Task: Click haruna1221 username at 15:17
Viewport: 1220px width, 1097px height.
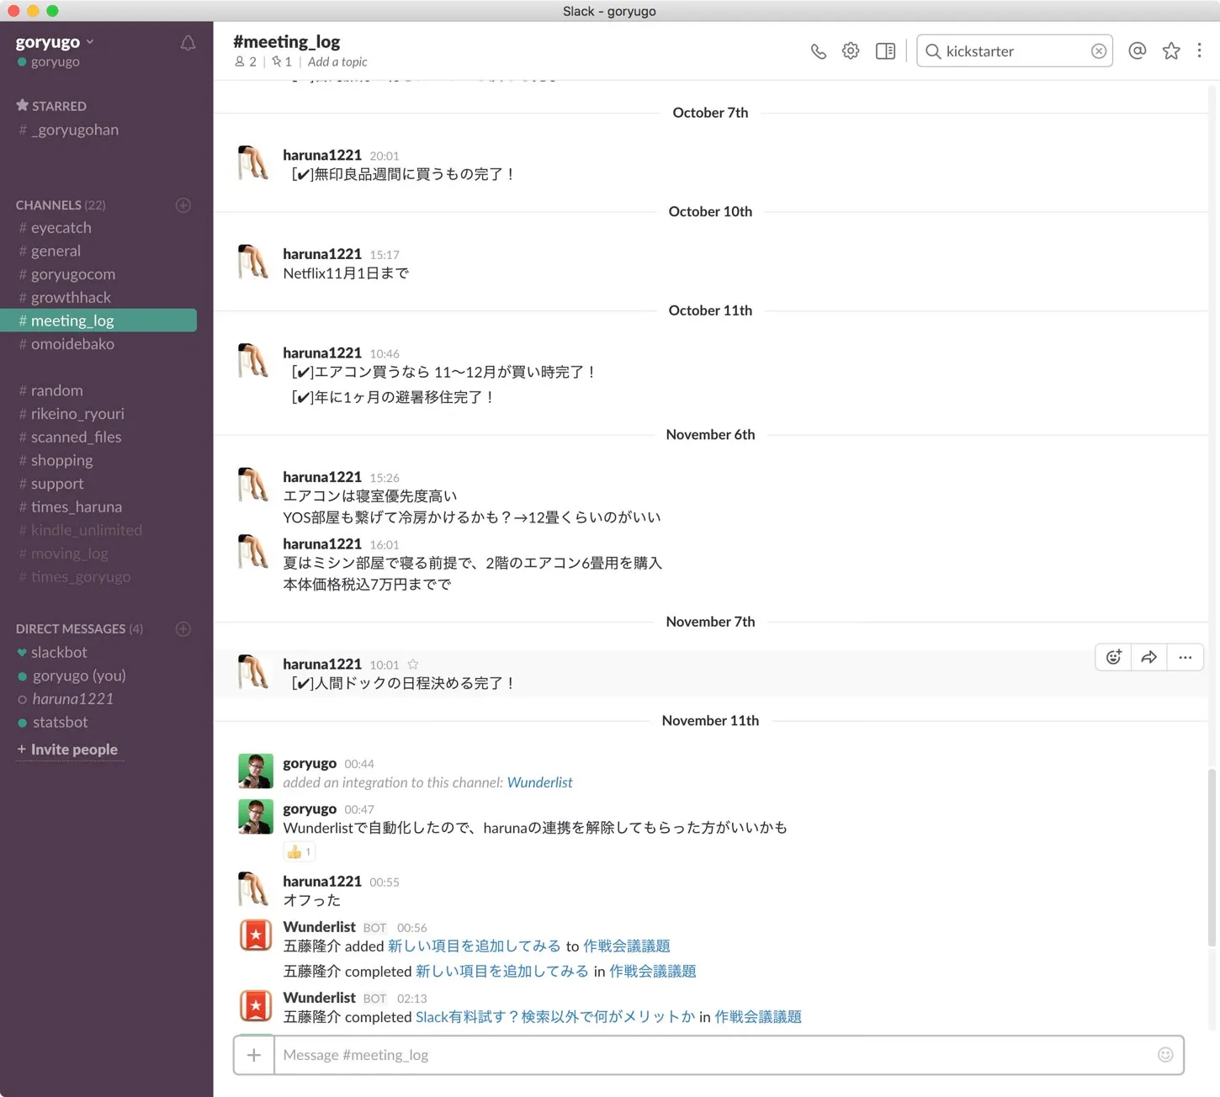Action: [322, 254]
